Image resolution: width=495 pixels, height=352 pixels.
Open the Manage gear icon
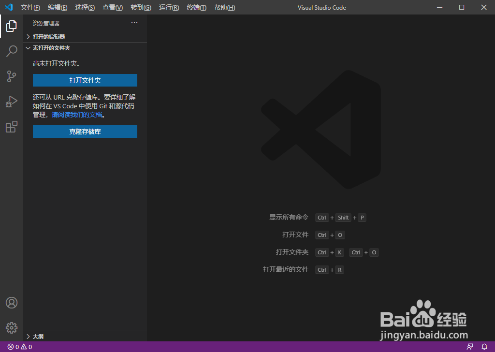[x=12, y=328]
